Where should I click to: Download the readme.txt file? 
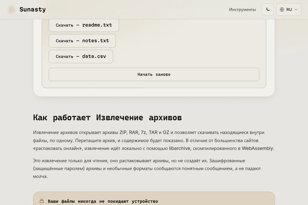84,25
